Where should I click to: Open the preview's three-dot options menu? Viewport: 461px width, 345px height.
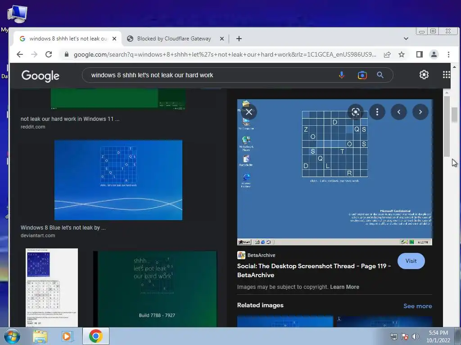(x=377, y=112)
